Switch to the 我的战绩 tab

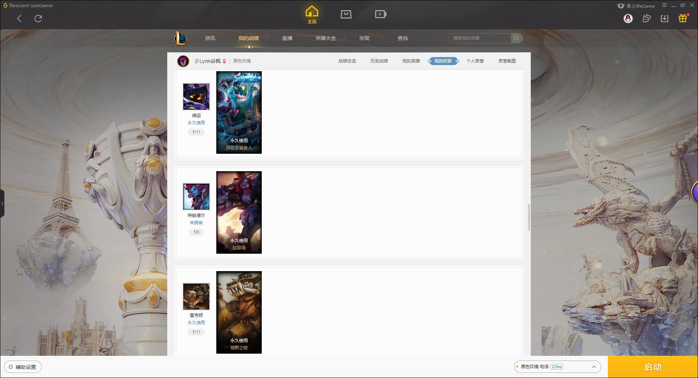pyautogui.click(x=249, y=38)
